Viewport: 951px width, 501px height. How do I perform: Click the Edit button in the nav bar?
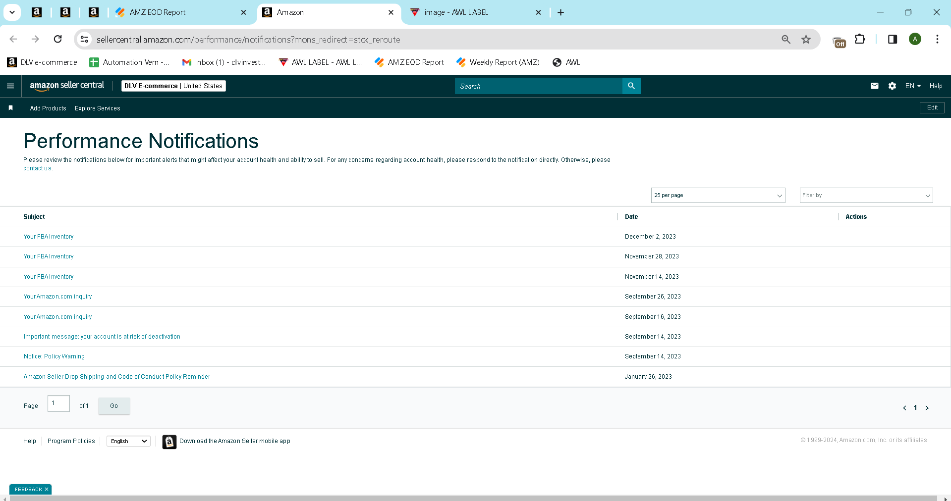(932, 107)
